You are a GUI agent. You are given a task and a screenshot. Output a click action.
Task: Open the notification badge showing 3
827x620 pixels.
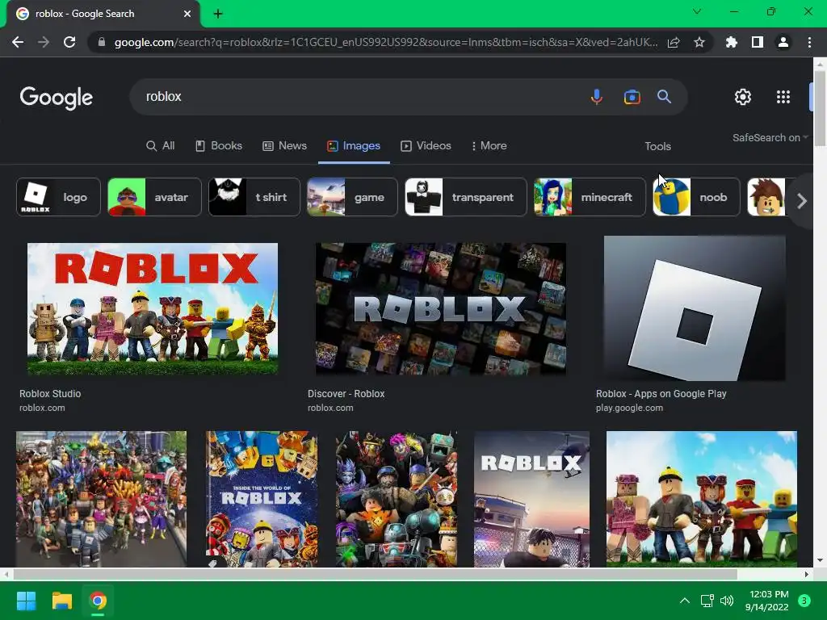[x=804, y=601]
